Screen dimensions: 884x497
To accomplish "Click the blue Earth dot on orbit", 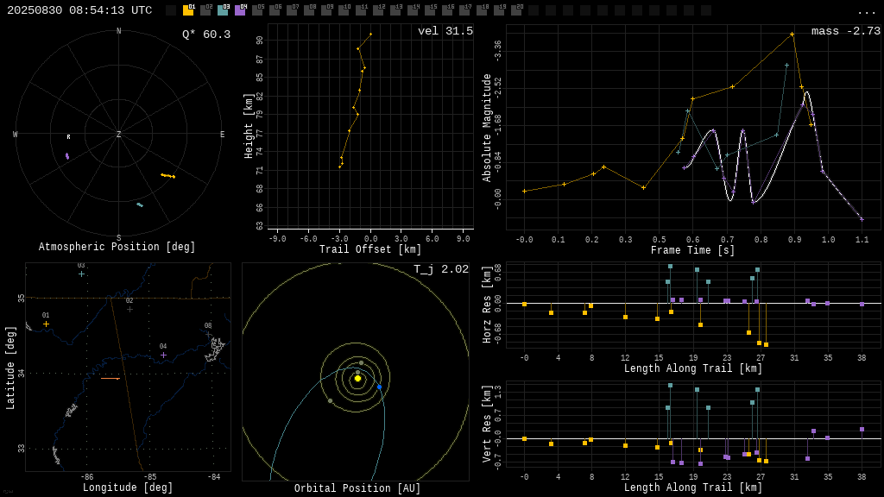I will click(x=380, y=387).
